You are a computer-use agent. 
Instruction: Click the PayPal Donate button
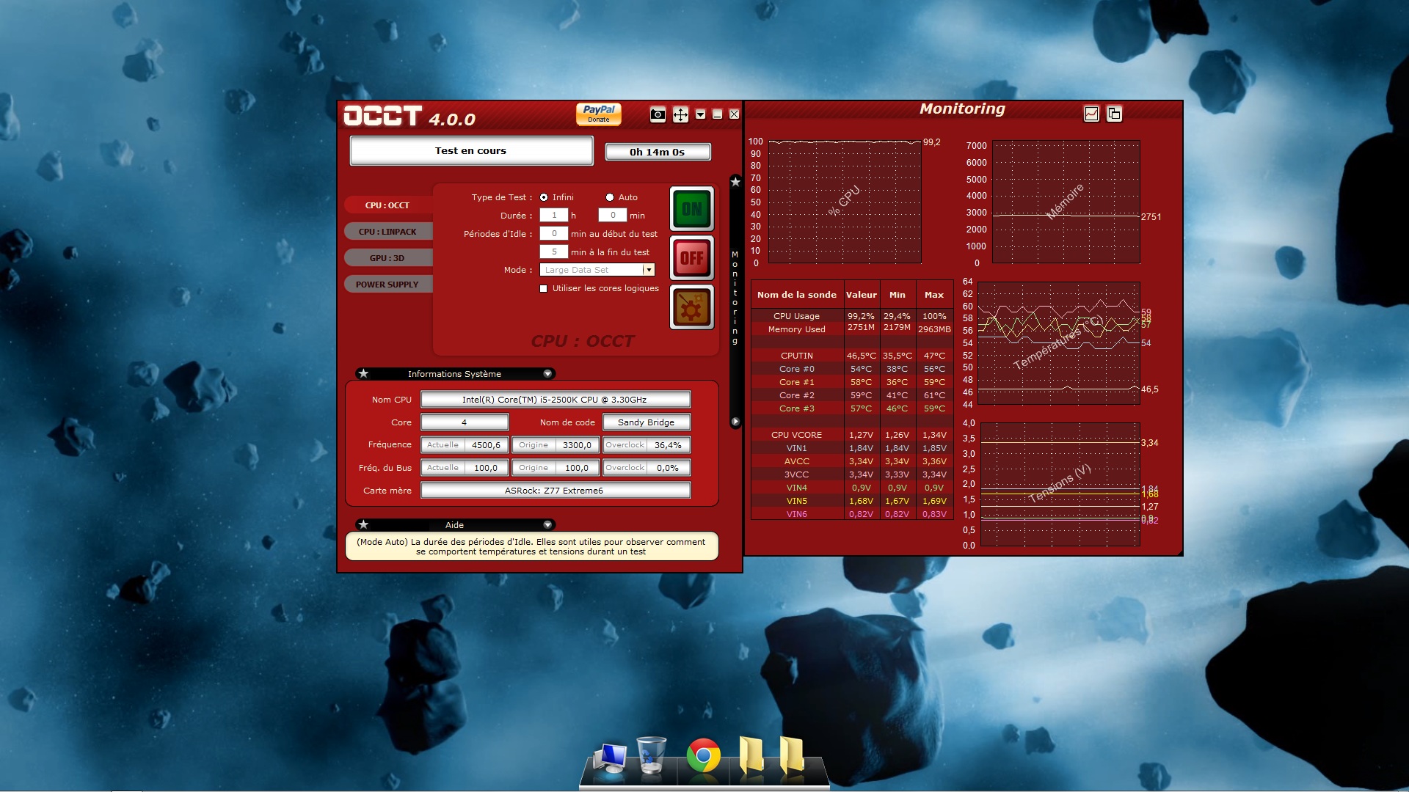click(599, 114)
